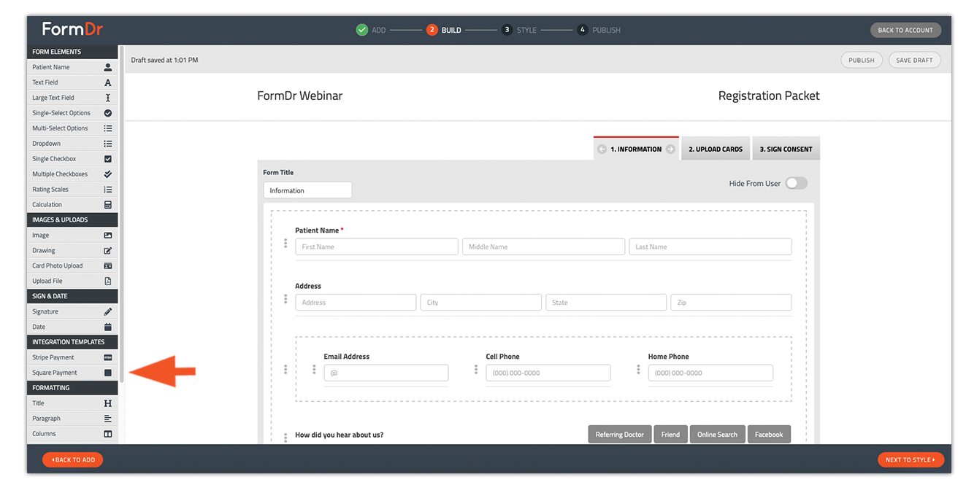The image size is (966, 493).
Task: Click the FormDr Webinar heading
Action: pyautogui.click(x=300, y=96)
